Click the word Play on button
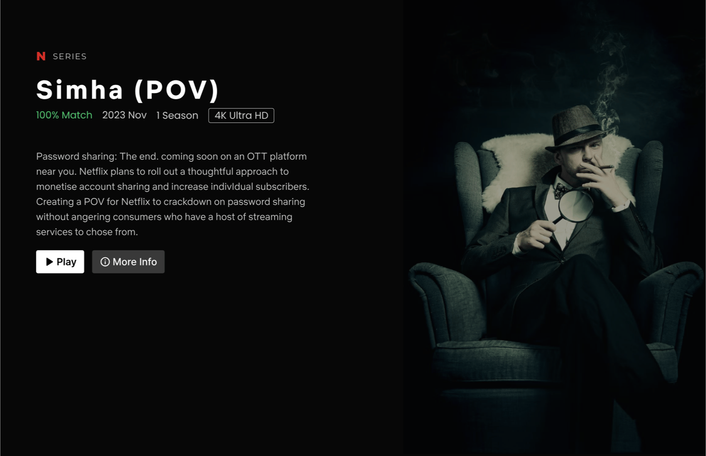Viewport: 706px width, 456px height. click(67, 262)
